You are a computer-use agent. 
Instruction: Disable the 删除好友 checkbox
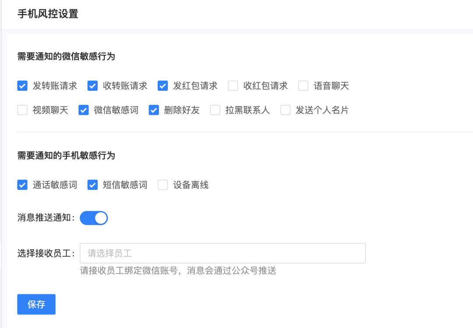click(x=154, y=110)
